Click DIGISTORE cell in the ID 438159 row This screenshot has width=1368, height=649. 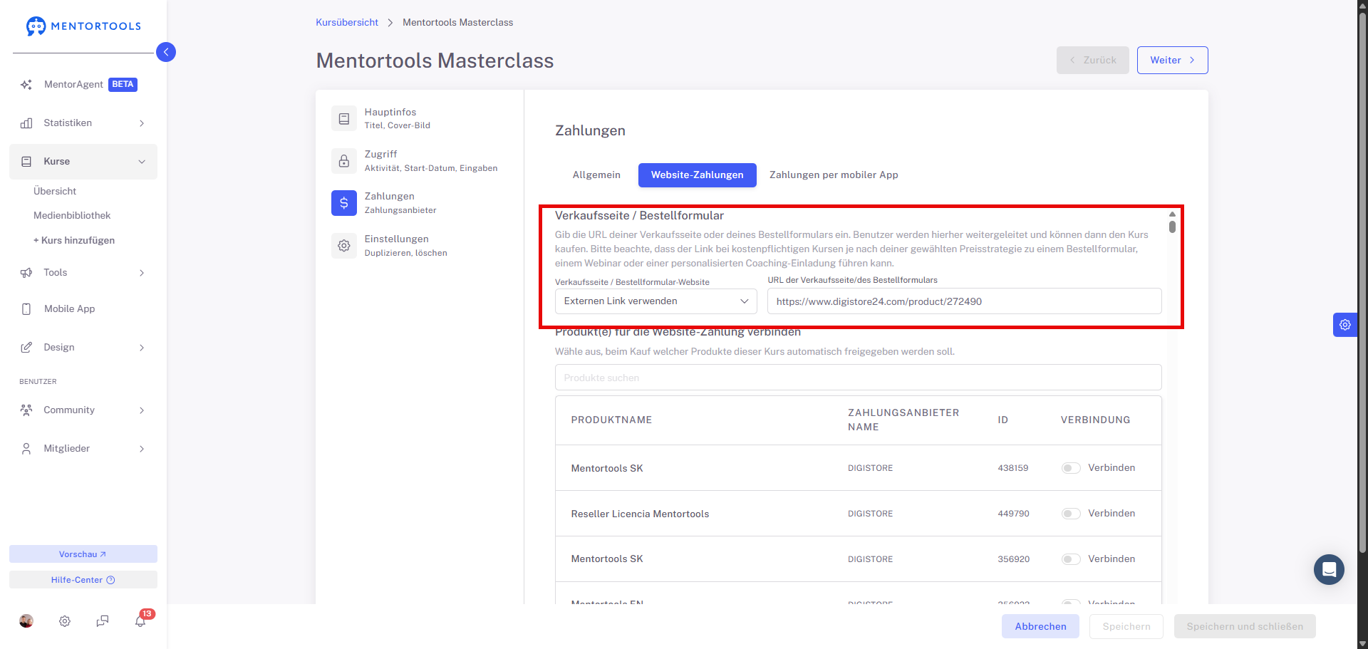(x=870, y=469)
